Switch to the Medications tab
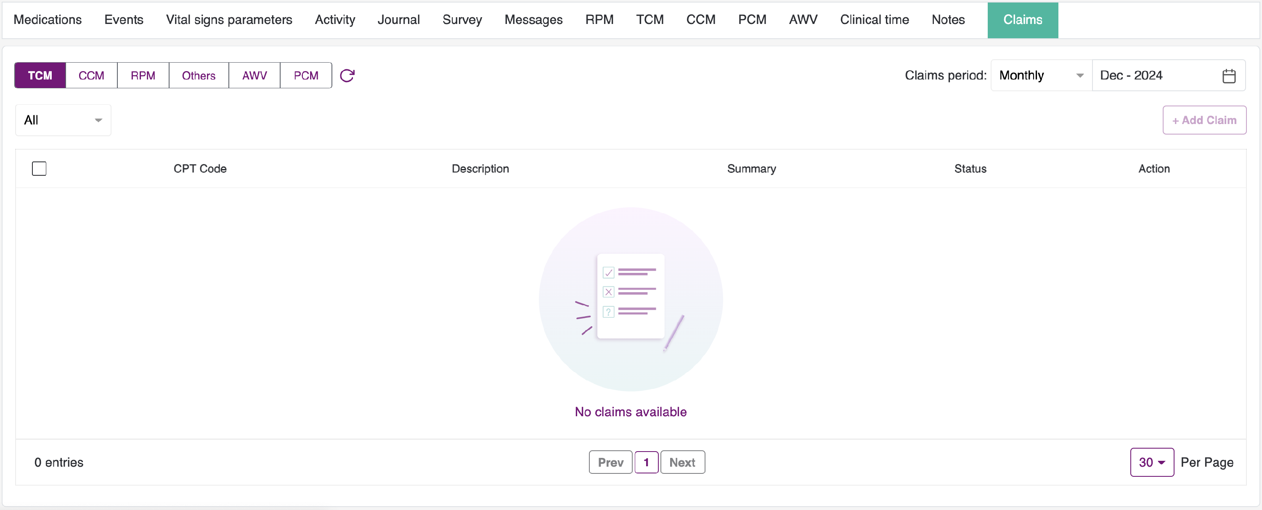1262x510 pixels. (x=48, y=20)
